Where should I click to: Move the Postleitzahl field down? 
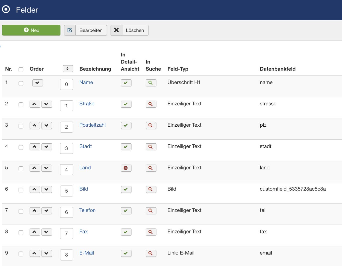tap(47, 125)
